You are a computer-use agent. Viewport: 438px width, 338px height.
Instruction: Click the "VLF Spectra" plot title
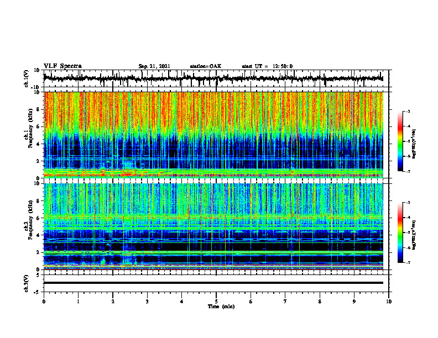click(x=62, y=66)
